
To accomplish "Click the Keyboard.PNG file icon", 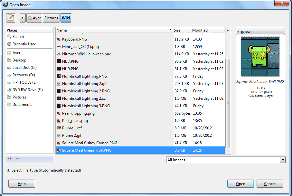I will pos(59,39).
